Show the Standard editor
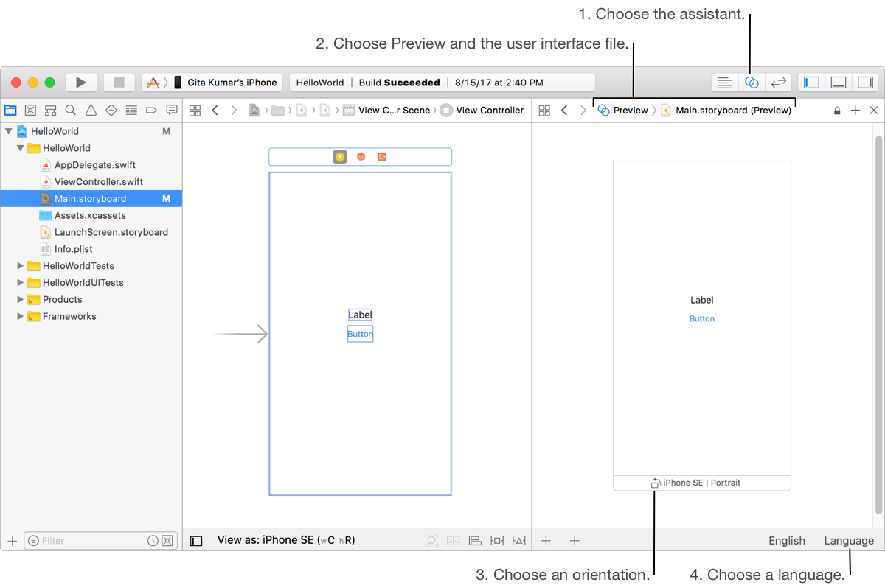The image size is (885, 588). point(725,83)
